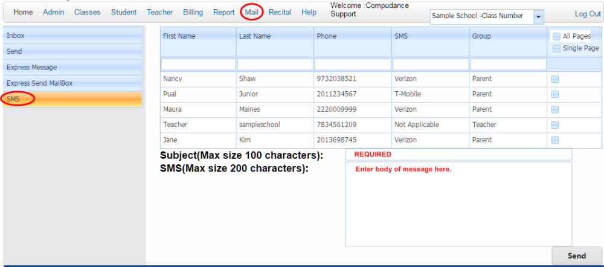Open the Admin menu
Image resolution: width=604 pixels, height=267 pixels.
point(54,12)
